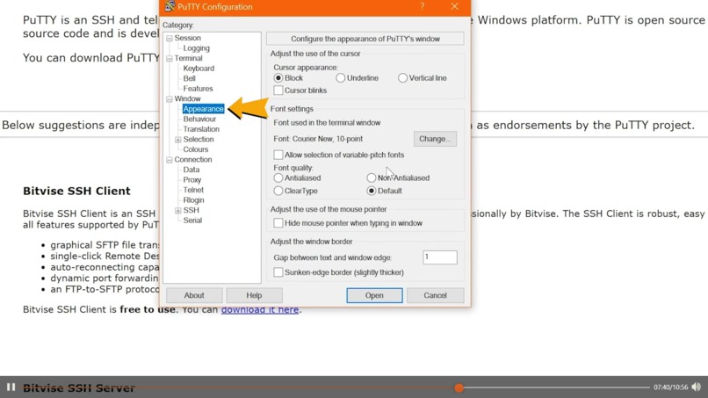The image size is (708, 398).
Task: Select Underline cursor appearance
Action: pos(341,78)
